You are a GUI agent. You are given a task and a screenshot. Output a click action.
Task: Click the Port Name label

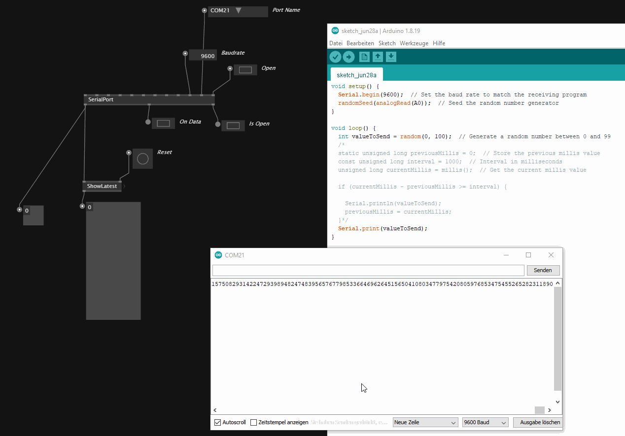click(x=286, y=10)
